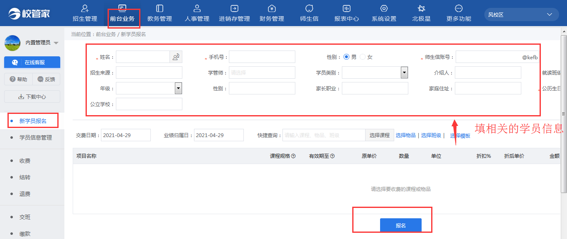
Task: Click help icon next to 有效期至
Action: tap(332, 156)
